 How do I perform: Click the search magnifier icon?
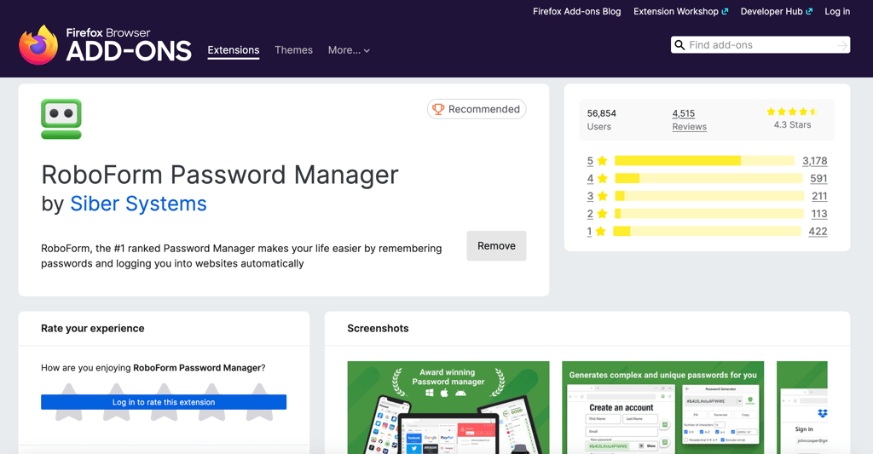pos(679,45)
